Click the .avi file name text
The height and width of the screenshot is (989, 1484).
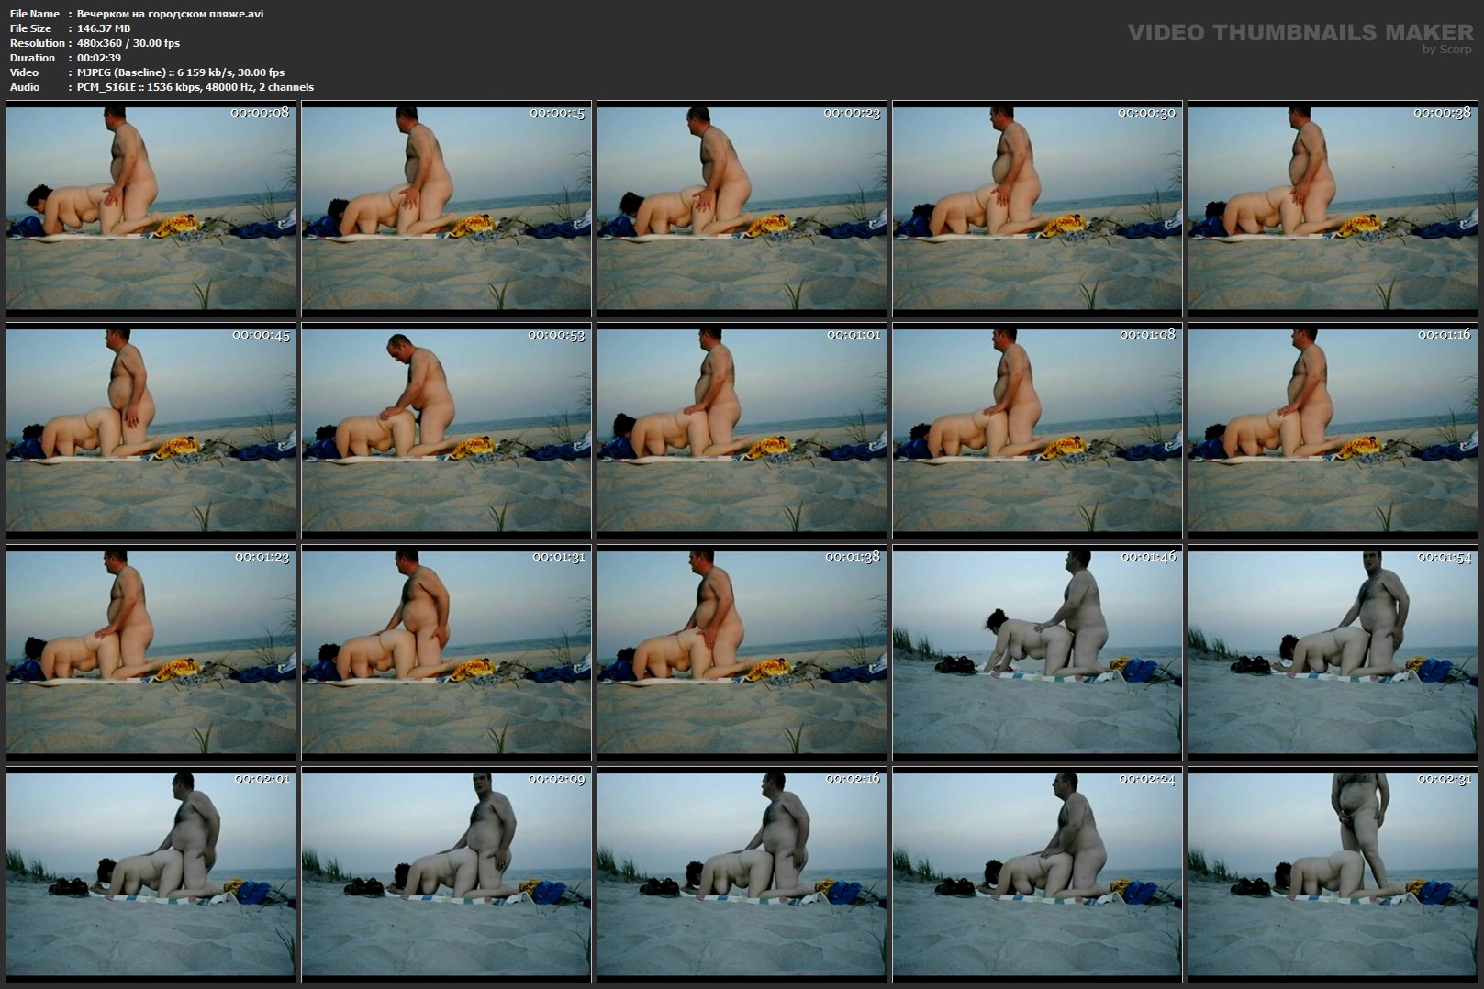170,14
